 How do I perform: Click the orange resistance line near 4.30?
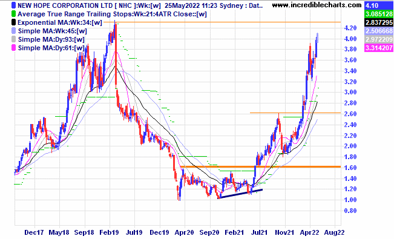click(x=222, y=22)
